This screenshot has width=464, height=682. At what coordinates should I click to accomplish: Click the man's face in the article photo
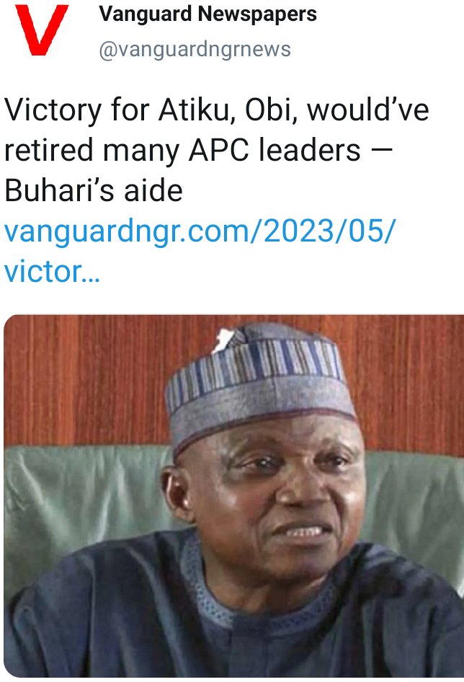274,497
